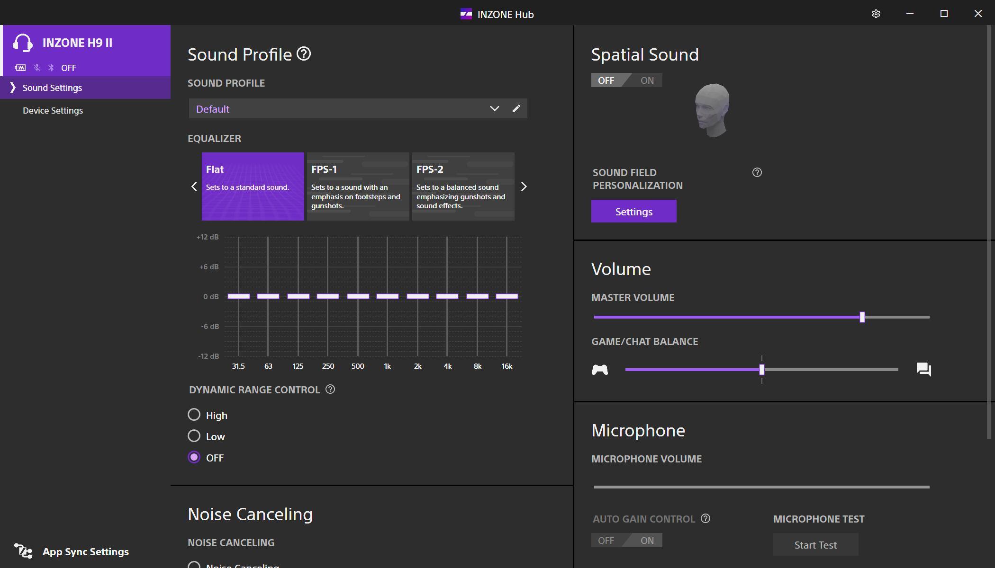Screen dimensions: 995x568
Task: Show next equalizer presets with right arrow
Action: tap(524, 186)
